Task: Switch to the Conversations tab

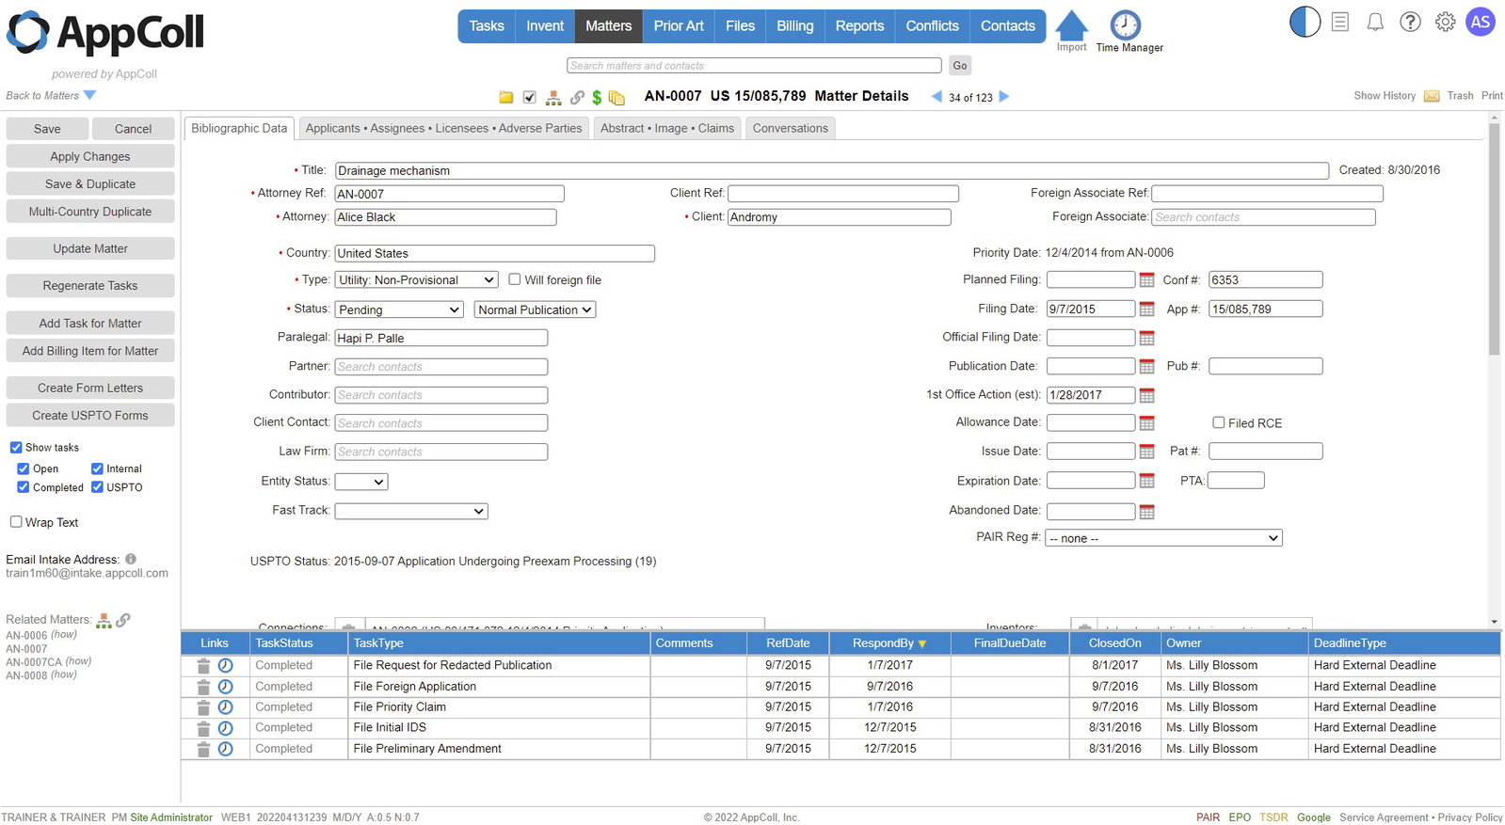Action: click(x=791, y=128)
